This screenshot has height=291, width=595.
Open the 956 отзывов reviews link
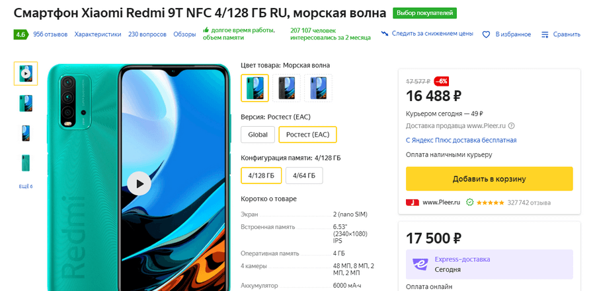tap(50, 34)
